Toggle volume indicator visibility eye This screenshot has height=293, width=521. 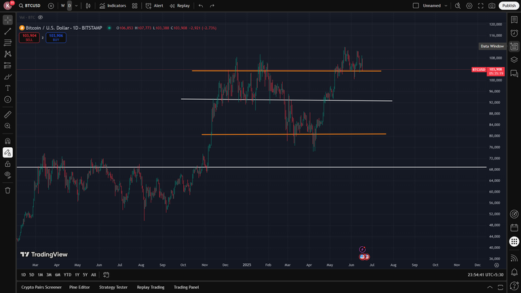tap(40, 17)
